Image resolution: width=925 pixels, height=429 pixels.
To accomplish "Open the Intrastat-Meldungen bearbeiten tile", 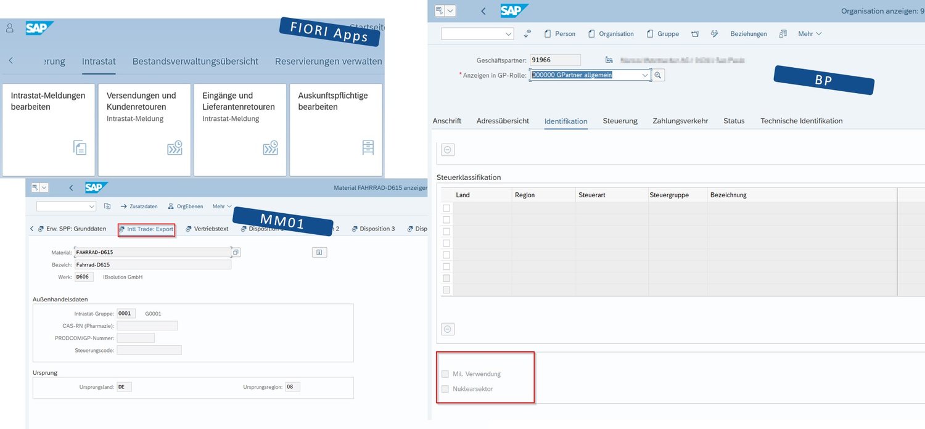I will (x=48, y=129).
